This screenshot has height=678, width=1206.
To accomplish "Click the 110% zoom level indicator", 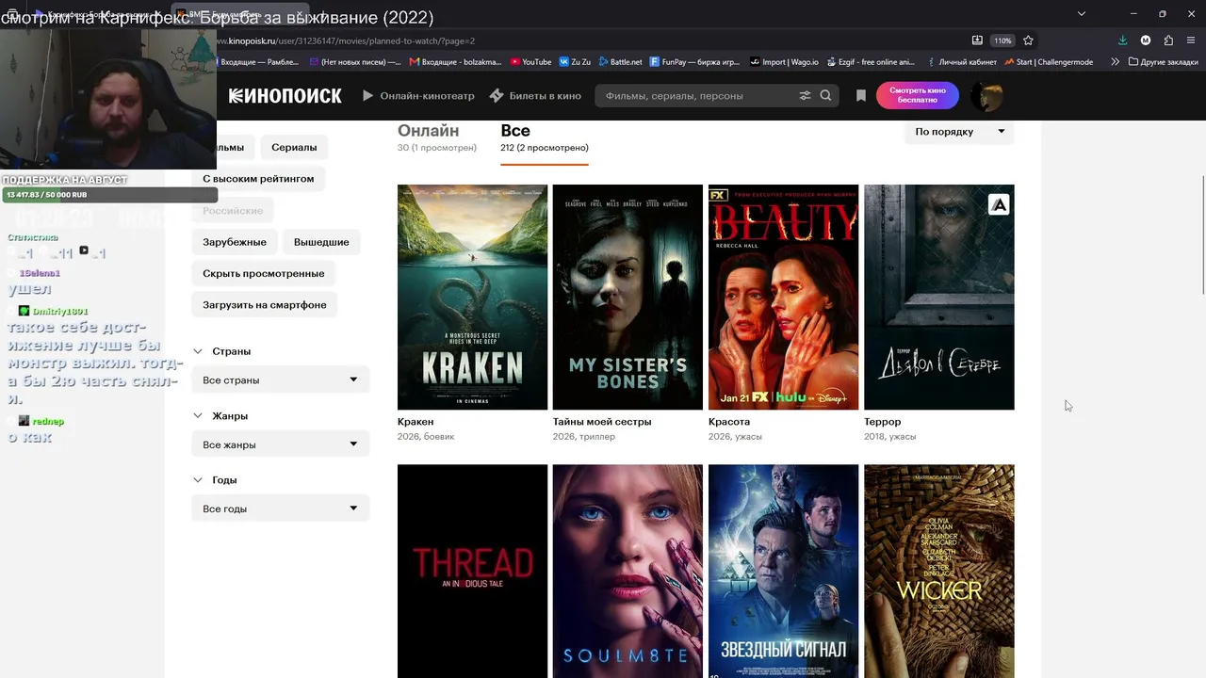I will click(1002, 40).
